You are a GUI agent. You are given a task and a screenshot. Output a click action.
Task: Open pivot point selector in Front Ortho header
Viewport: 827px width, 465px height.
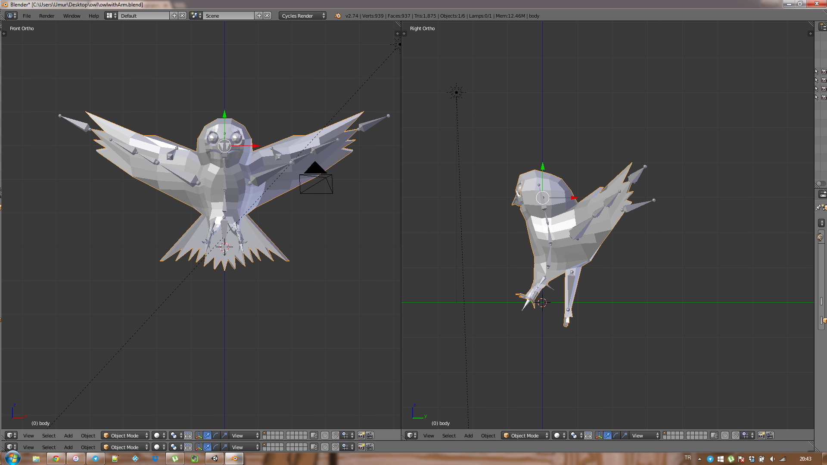pyautogui.click(x=176, y=435)
